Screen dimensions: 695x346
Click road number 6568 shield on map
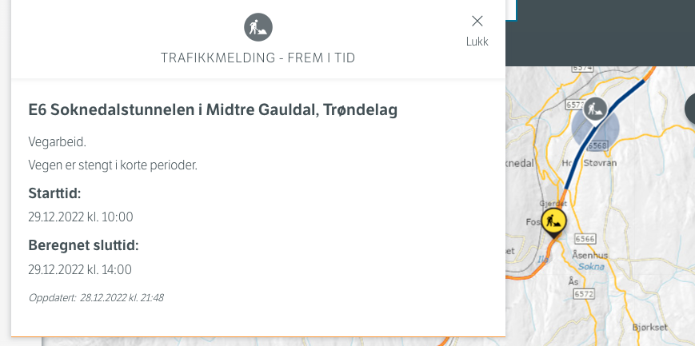point(598,145)
